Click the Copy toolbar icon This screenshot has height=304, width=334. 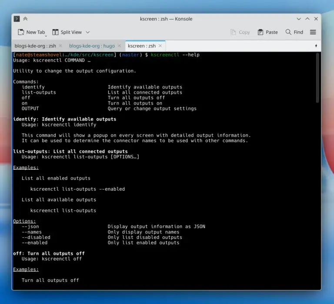(x=233, y=32)
